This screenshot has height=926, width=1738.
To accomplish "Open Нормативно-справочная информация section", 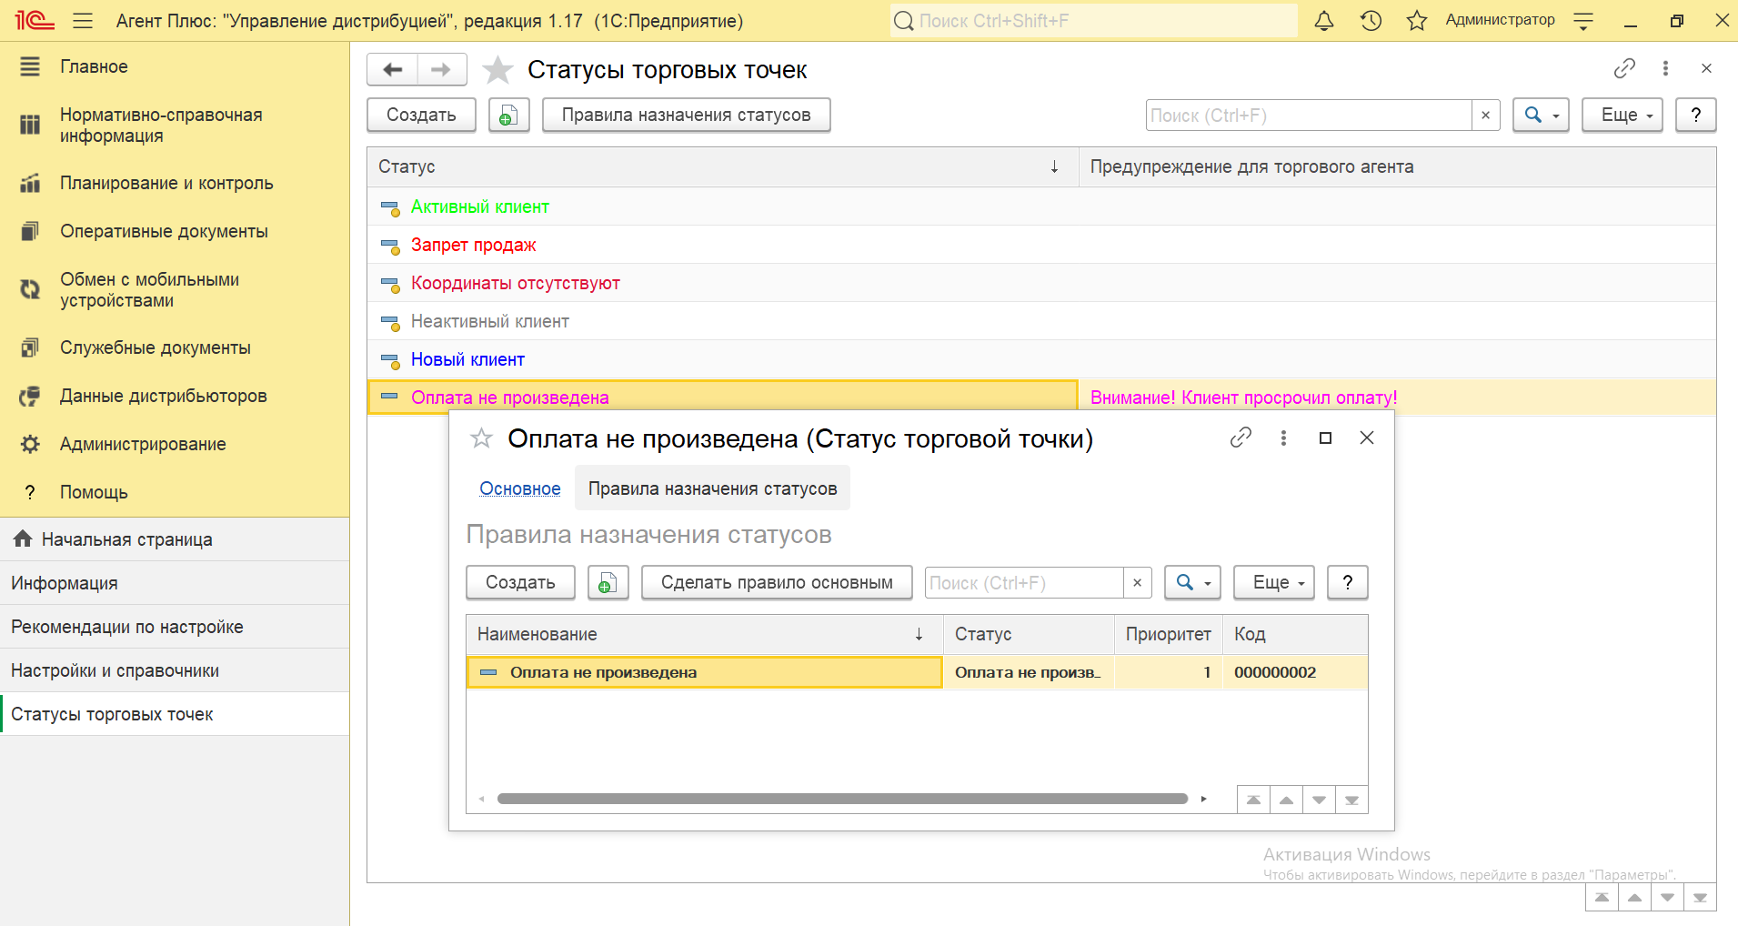I will coord(175,126).
